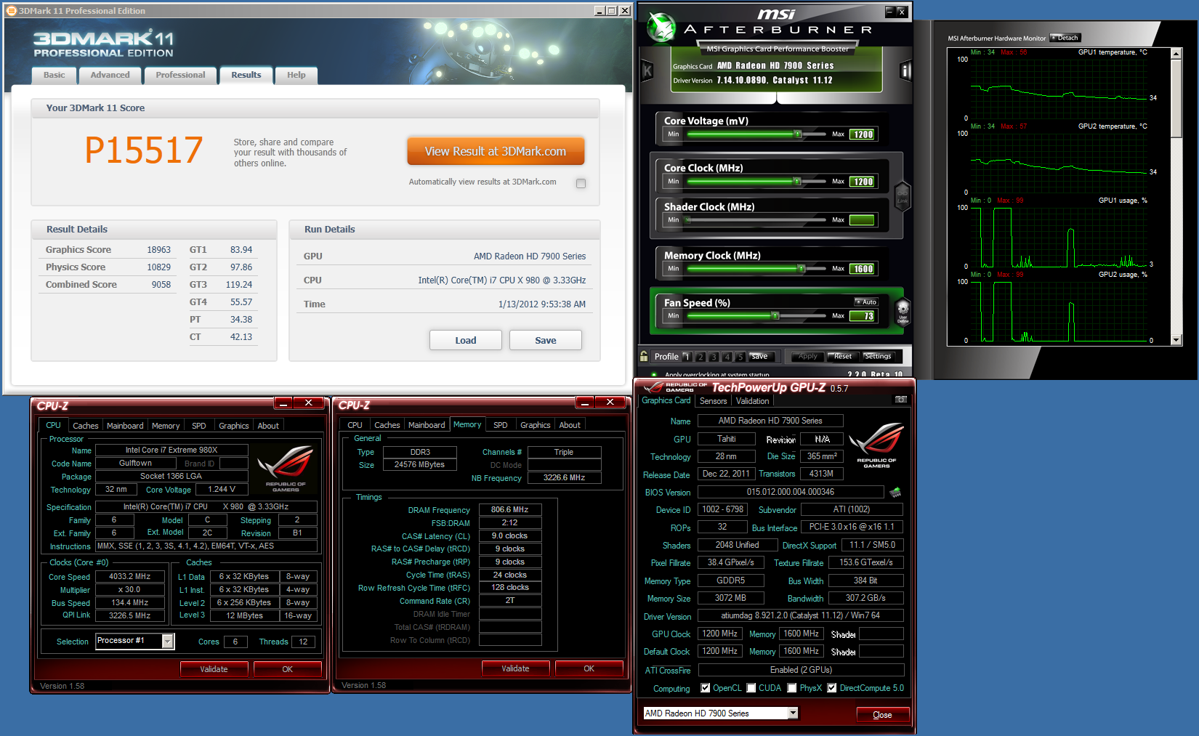
Task: Click the Memory Clock value field showing 1600
Action: 863,269
